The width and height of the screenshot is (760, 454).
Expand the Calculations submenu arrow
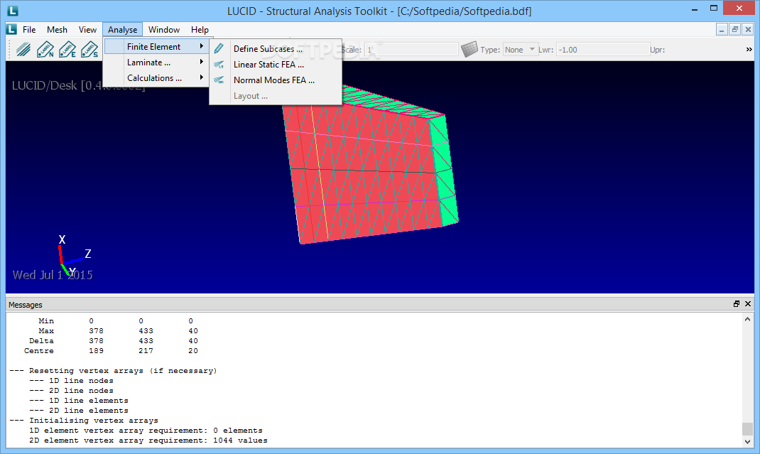click(x=202, y=77)
